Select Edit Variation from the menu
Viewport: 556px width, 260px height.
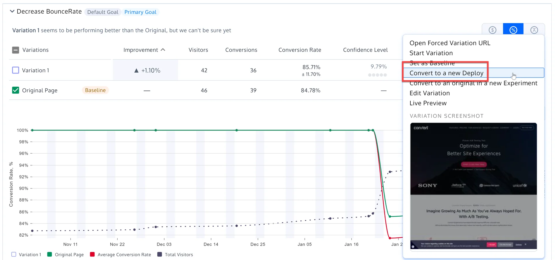[430, 93]
